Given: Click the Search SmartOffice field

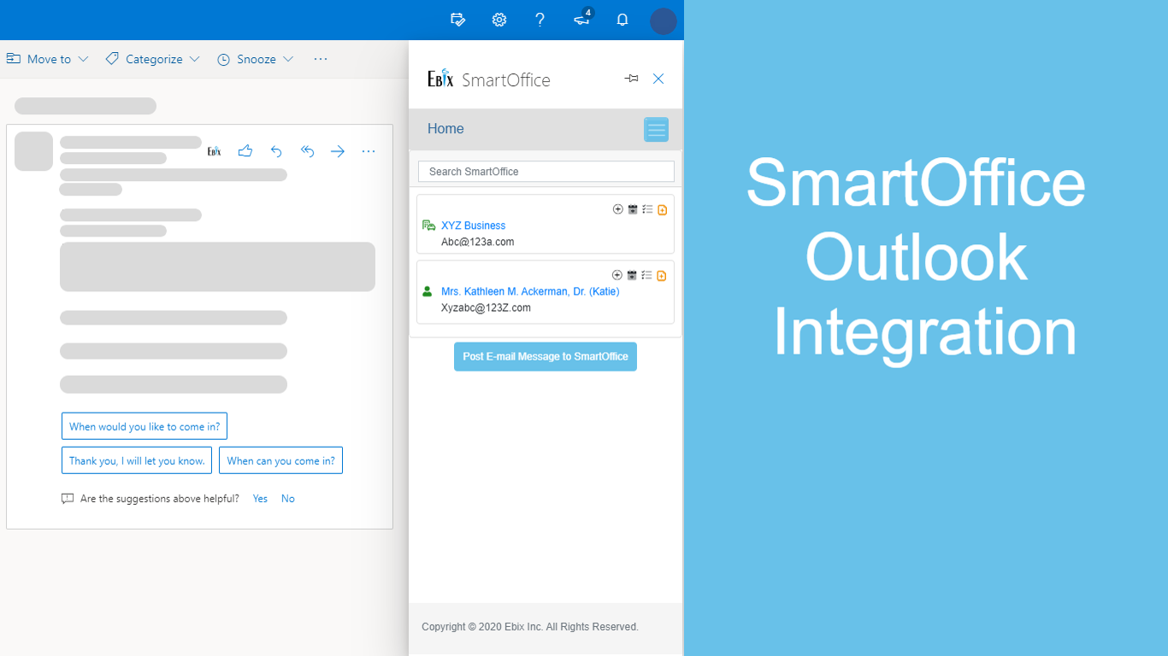Looking at the screenshot, I should (546, 172).
